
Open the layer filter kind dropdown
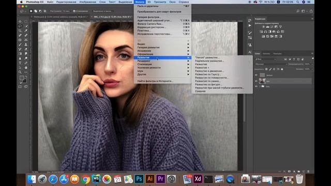point(265,59)
